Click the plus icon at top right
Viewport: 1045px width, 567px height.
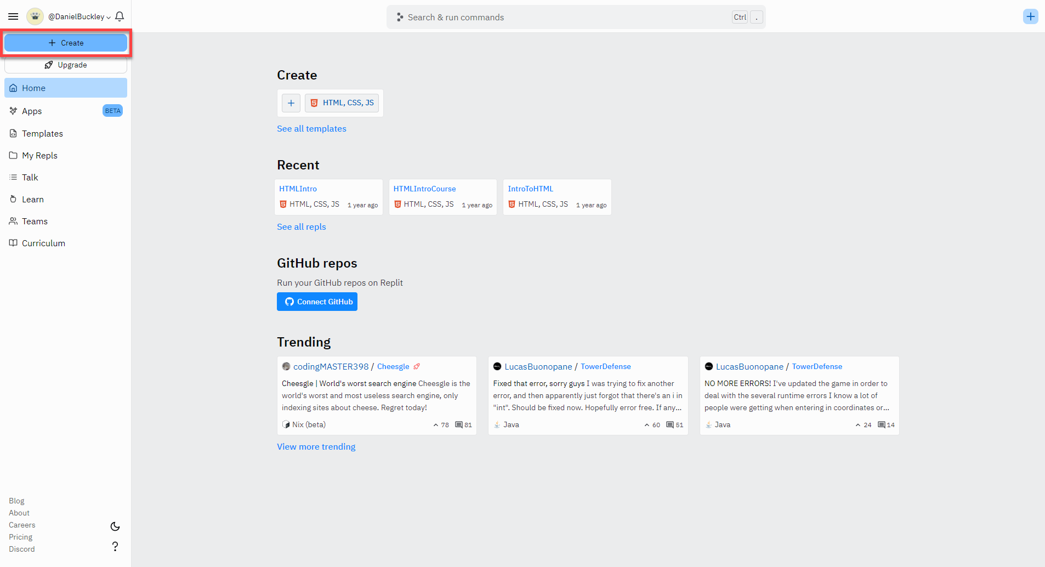point(1030,16)
